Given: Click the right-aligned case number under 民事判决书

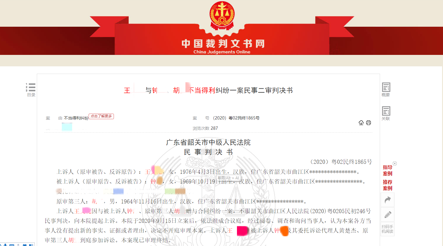Looking at the screenshot, I should [341, 162].
